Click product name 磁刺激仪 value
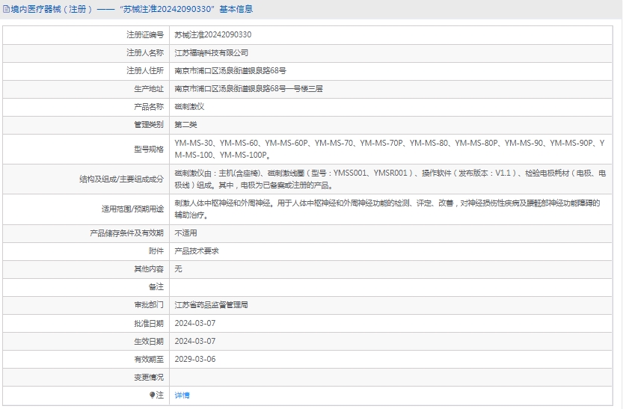Viewport: 623px width, 409px height. click(189, 107)
